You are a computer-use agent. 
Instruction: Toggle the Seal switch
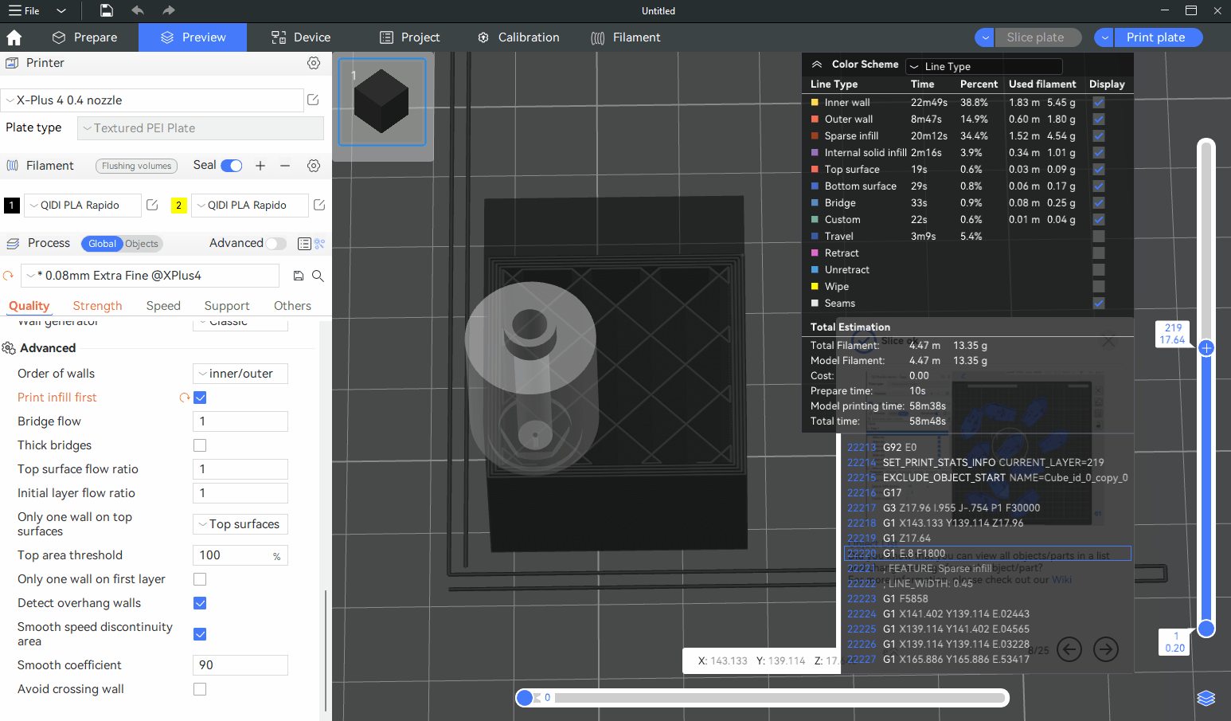232,166
